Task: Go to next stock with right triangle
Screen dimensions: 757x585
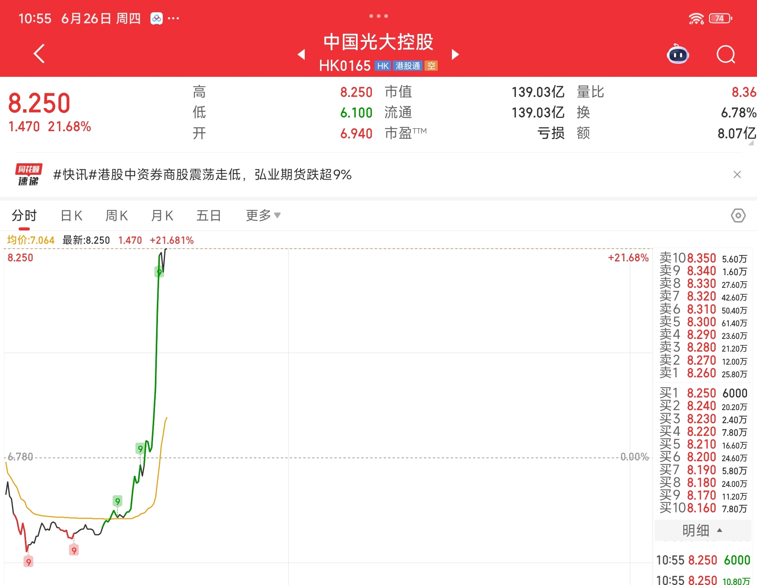Action: [455, 54]
